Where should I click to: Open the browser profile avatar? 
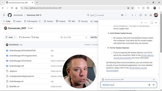pos(155,8)
